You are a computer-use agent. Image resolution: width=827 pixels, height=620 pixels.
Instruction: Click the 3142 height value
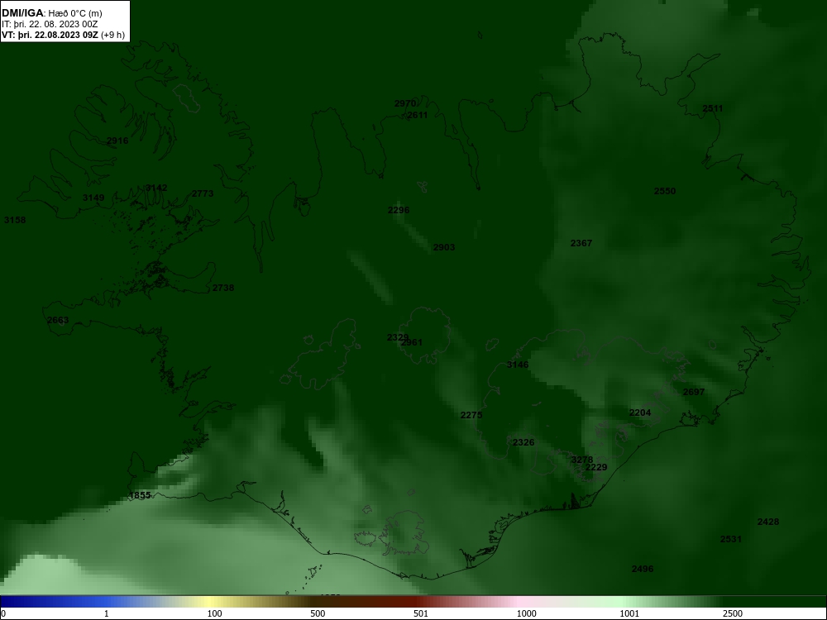(156, 188)
